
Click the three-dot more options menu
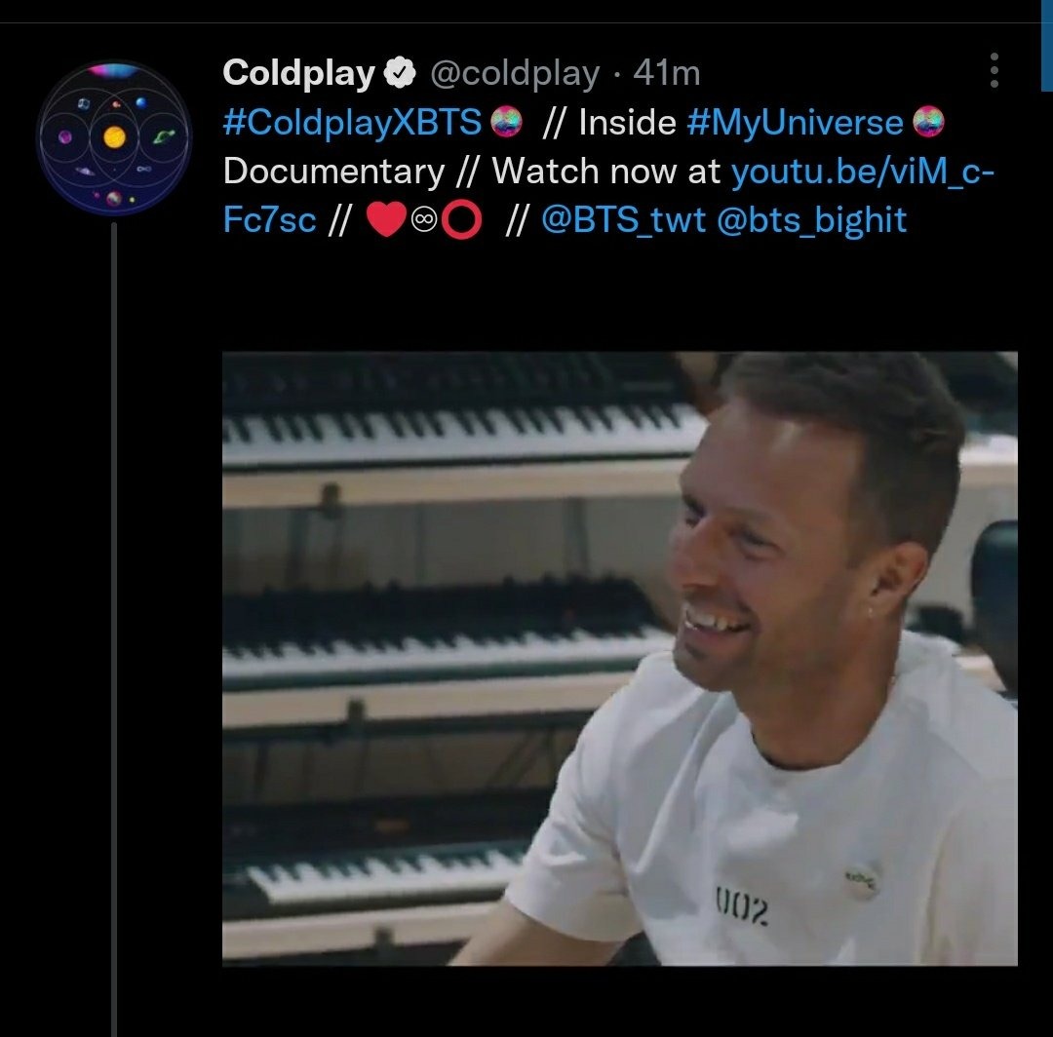(x=994, y=71)
